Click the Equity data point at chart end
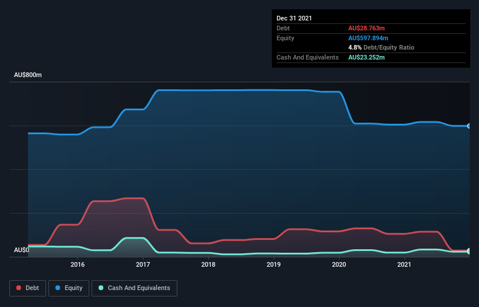 (469, 126)
